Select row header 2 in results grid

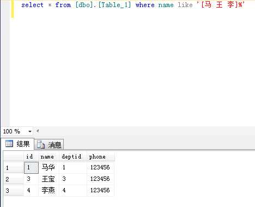(x=14, y=179)
